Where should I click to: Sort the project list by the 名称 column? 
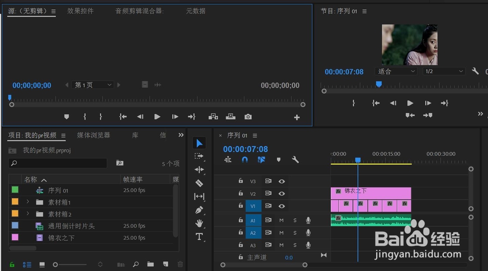(x=30, y=179)
